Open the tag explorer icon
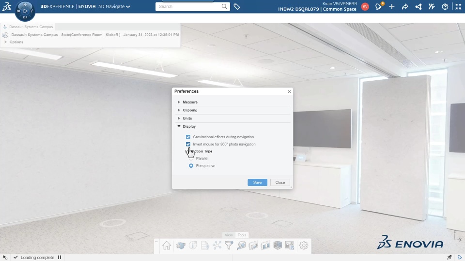465x261 pixels. [237, 6]
